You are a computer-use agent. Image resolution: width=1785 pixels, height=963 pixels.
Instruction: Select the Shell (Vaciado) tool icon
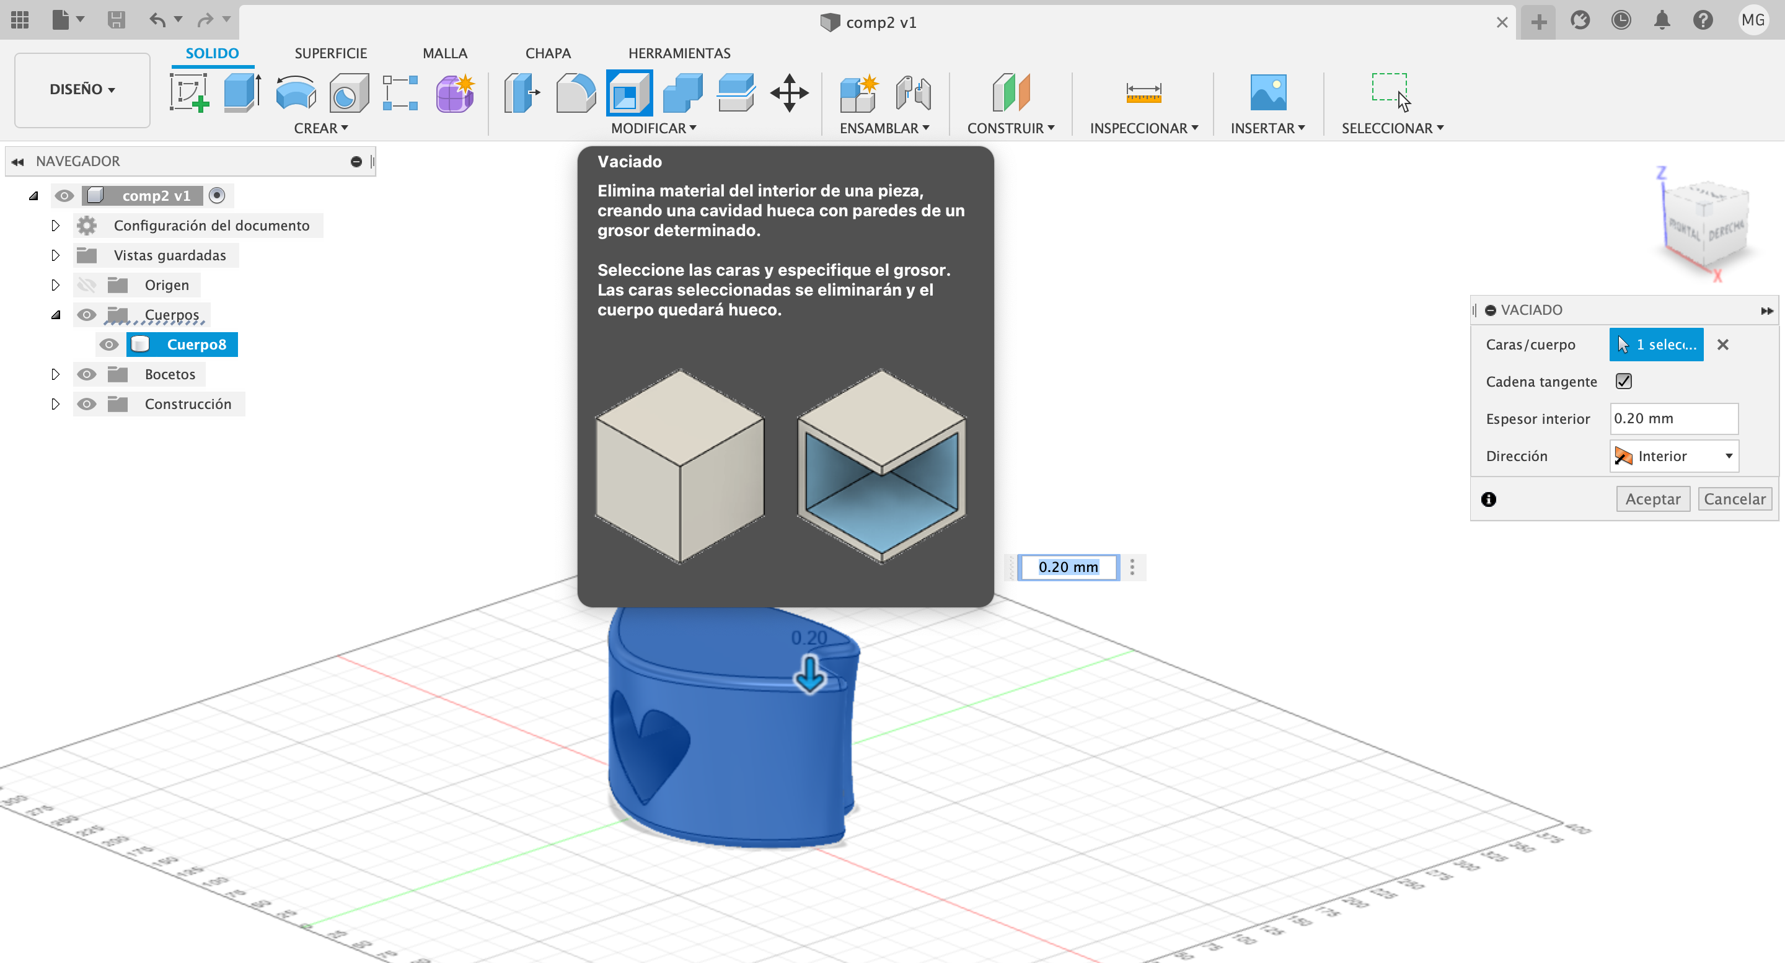click(x=629, y=92)
